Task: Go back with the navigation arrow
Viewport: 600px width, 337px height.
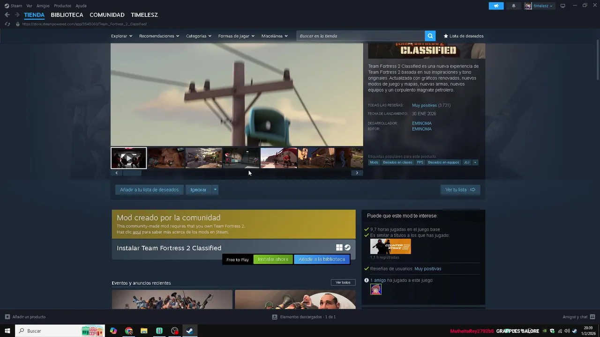Action: tap(7, 15)
